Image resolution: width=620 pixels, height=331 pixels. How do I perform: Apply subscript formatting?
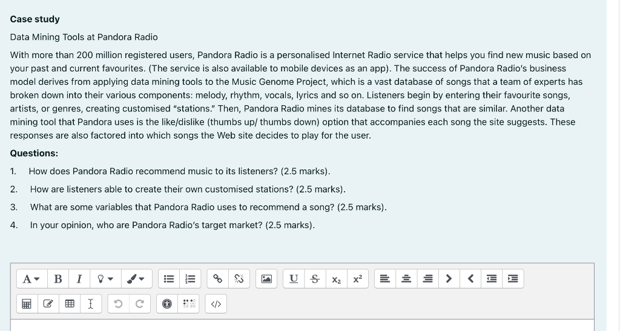click(337, 279)
